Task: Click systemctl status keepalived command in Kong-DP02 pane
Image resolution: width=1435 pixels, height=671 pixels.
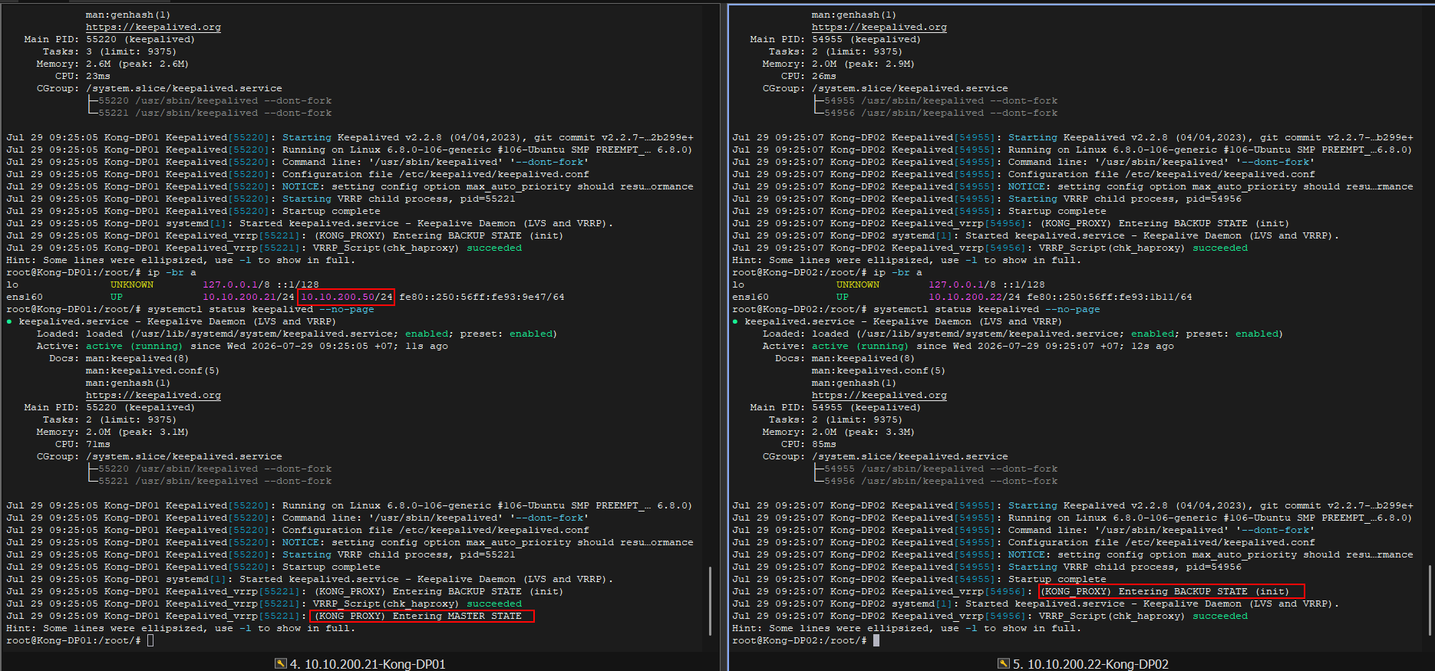Action: click(987, 309)
